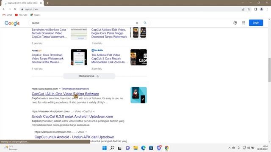Image resolution: width=271 pixels, height=152 pixels.
Task: Click CapCut result thumbnail image
Action: click(x=138, y=95)
